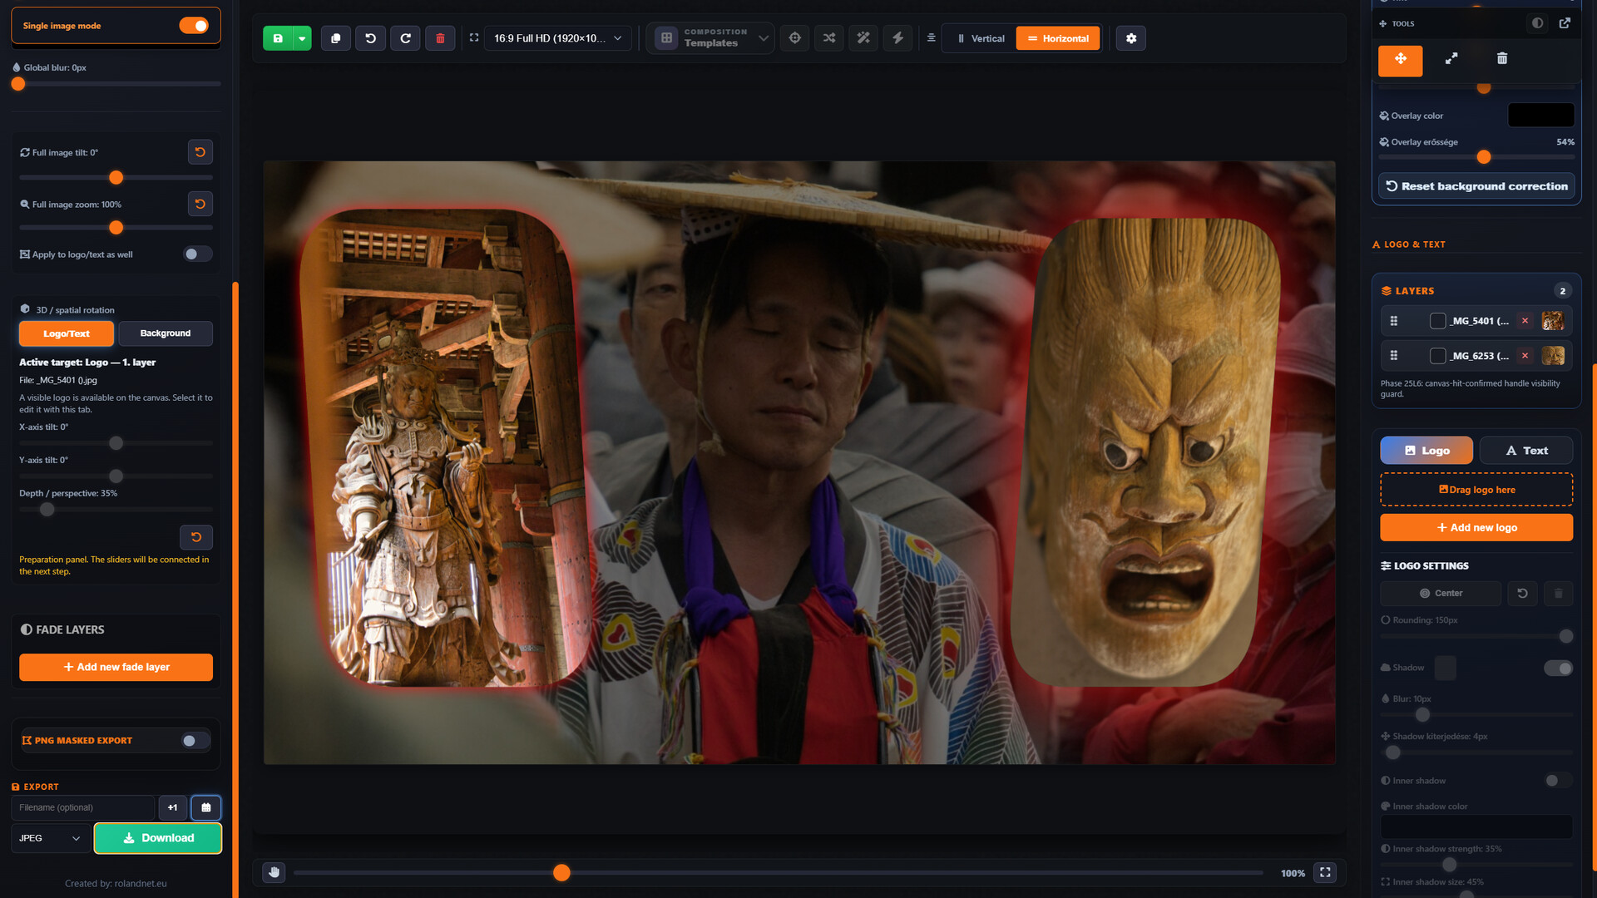Click the calendar date icon near filename
Image resolution: width=1597 pixels, height=898 pixels.
click(206, 807)
